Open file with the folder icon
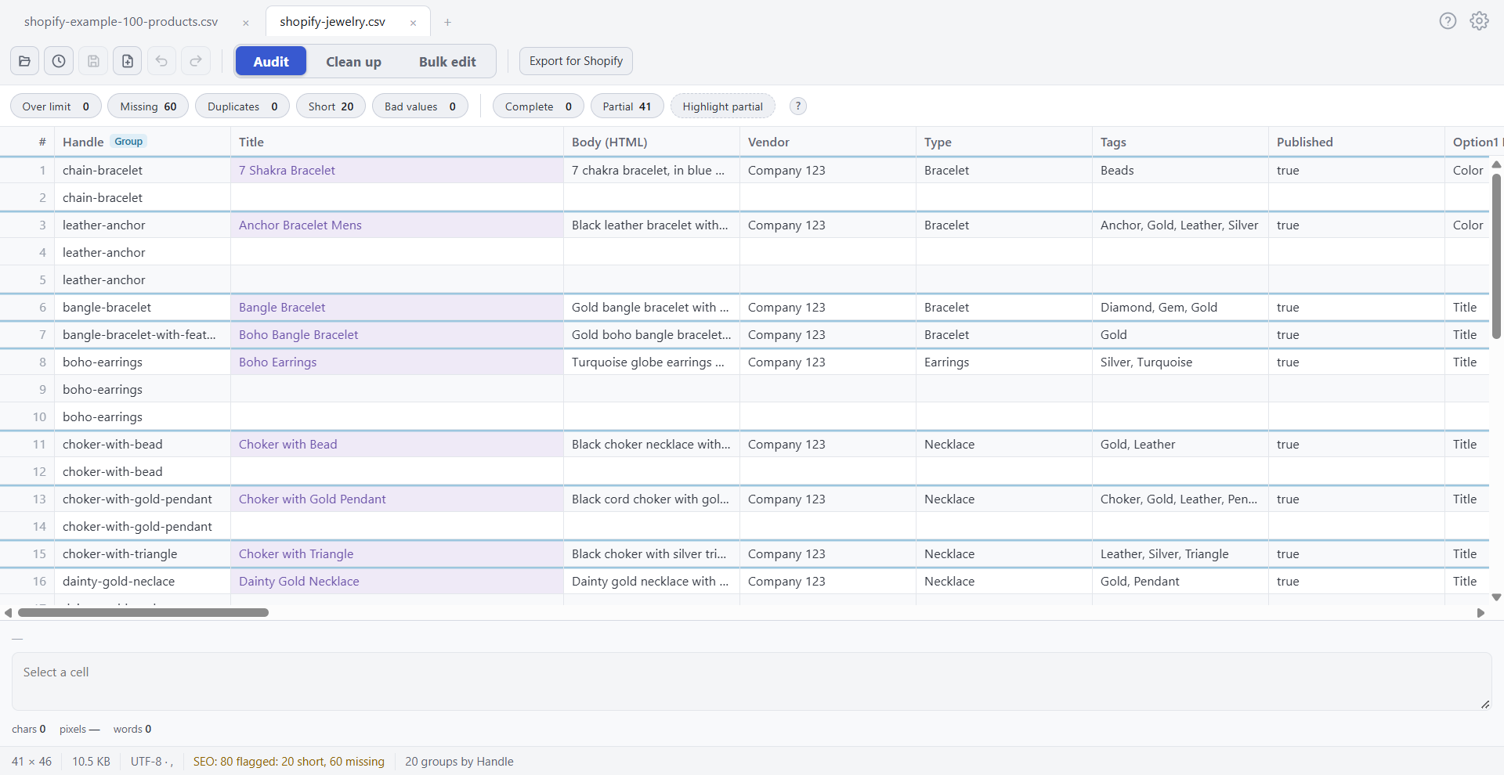The image size is (1504, 775). coord(24,61)
